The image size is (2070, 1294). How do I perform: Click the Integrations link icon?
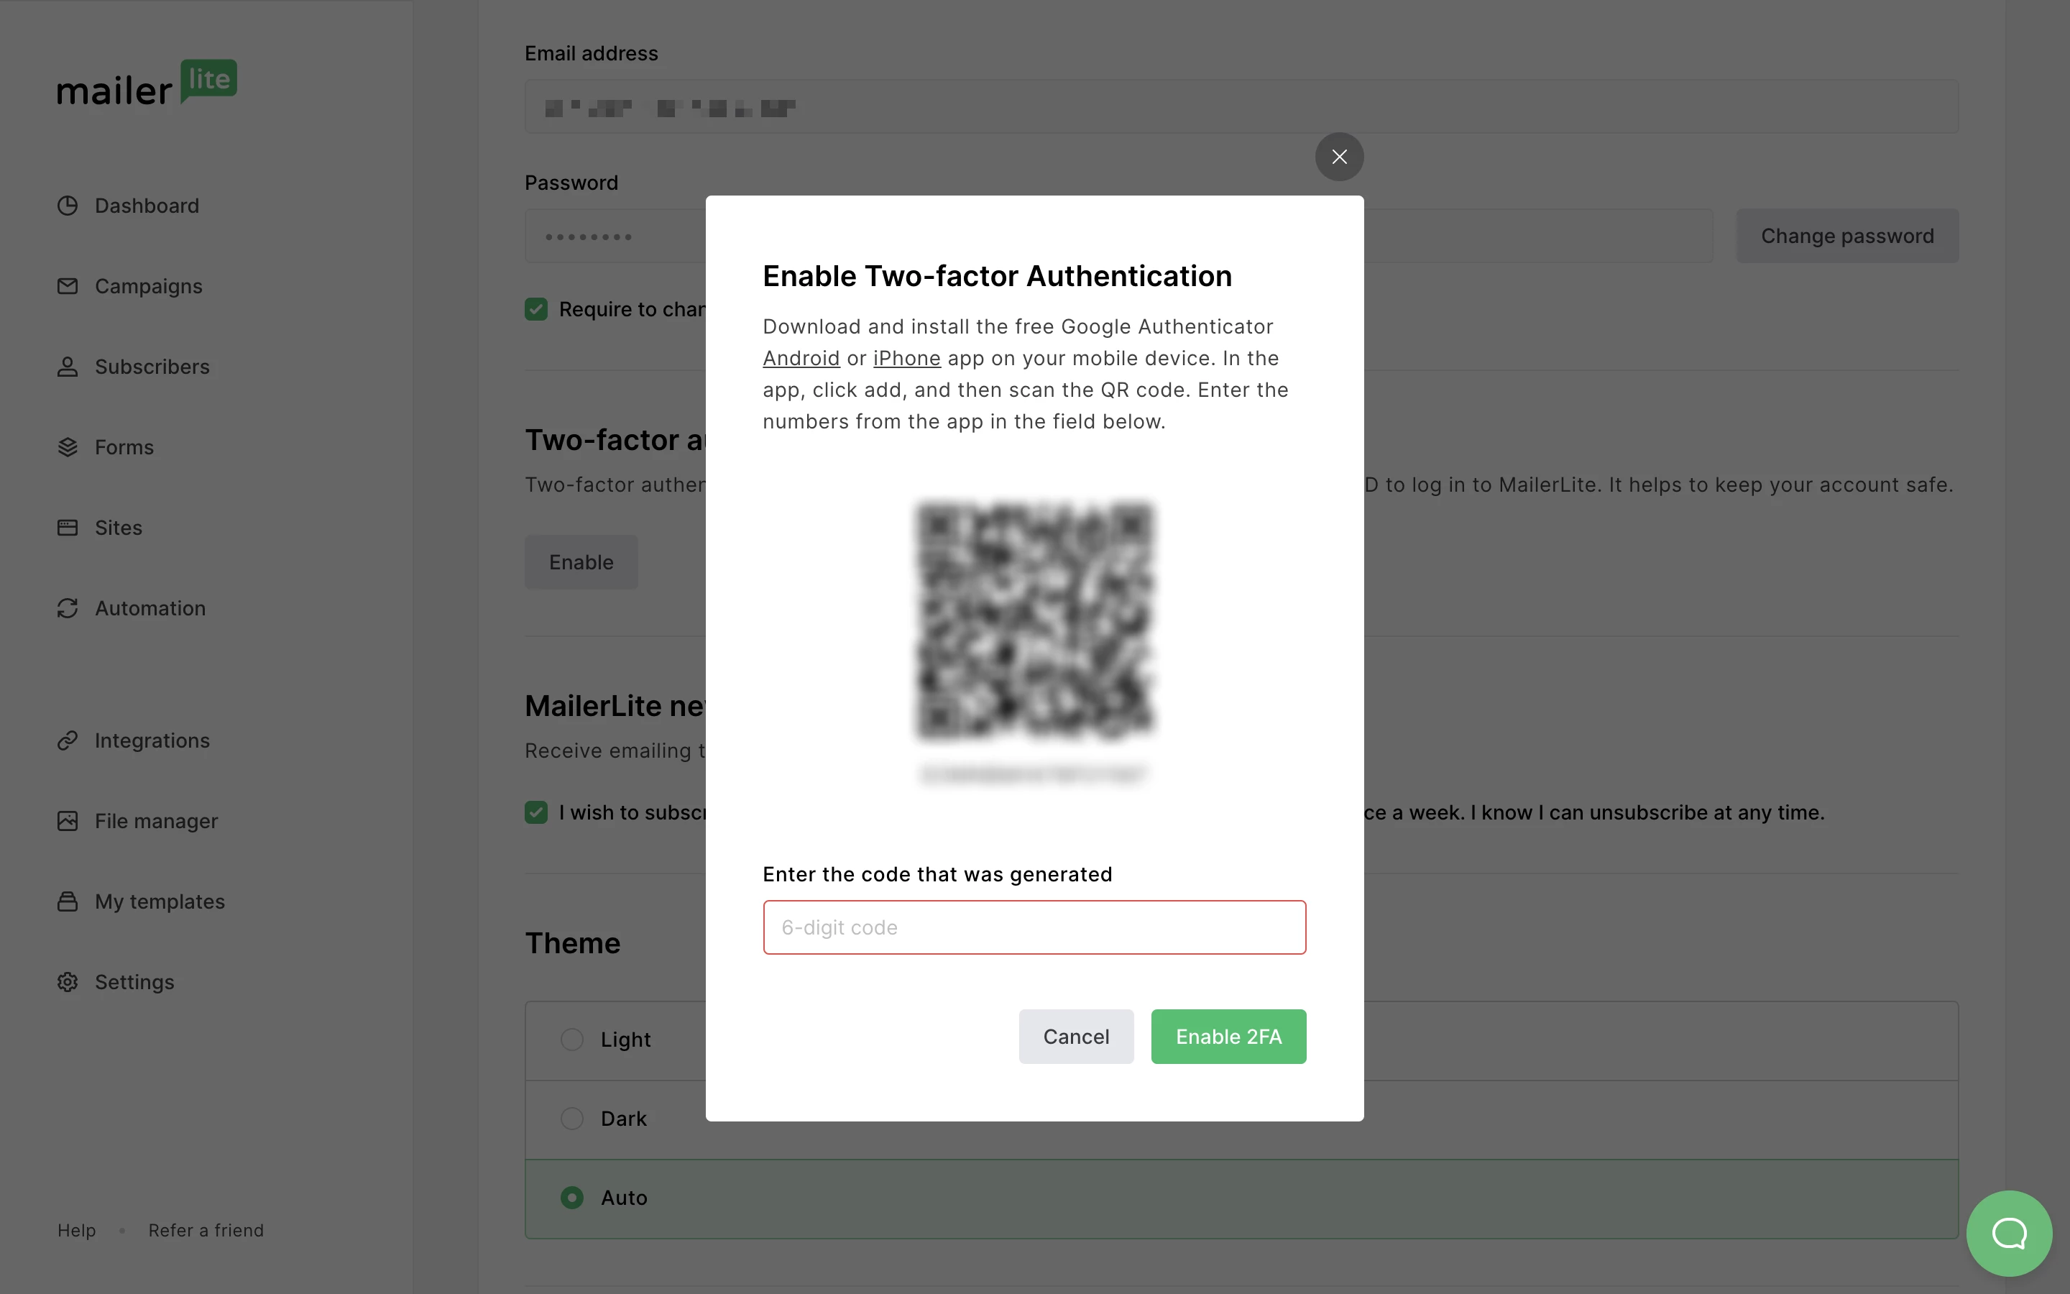click(x=68, y=740)
